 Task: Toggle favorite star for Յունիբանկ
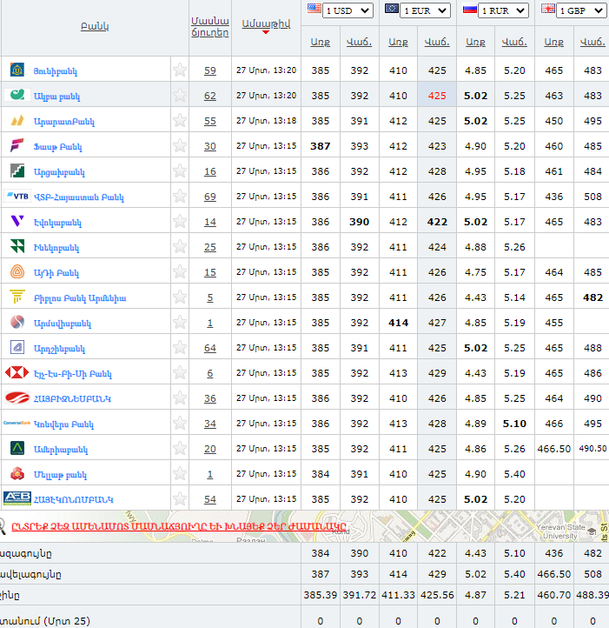coord(180,70)
